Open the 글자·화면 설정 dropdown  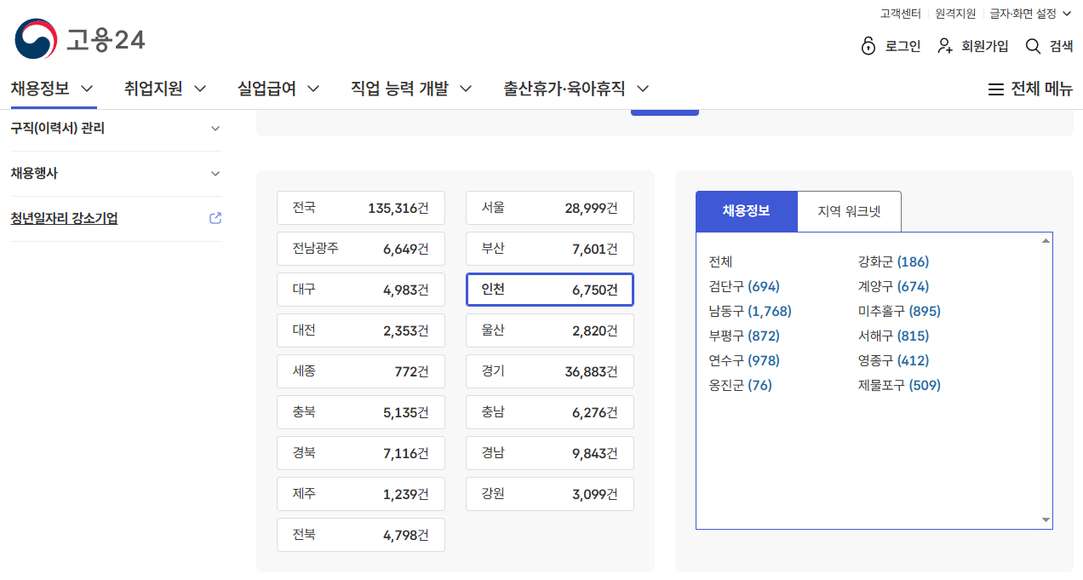coord(1030,14)
